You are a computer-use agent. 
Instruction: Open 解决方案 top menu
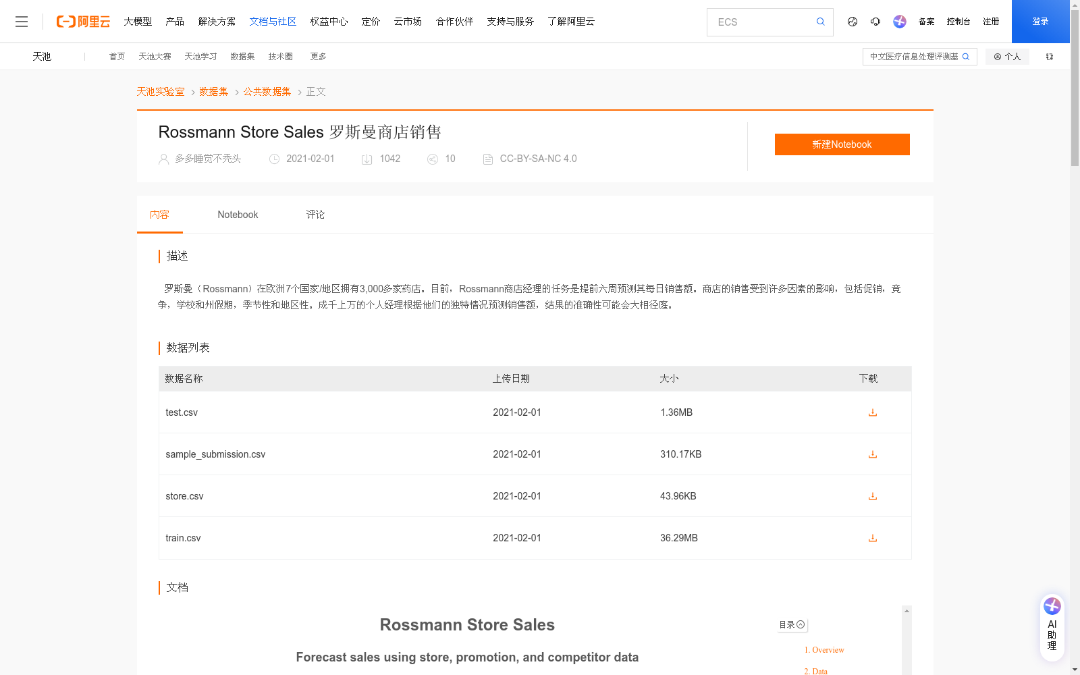pos(217,22)
